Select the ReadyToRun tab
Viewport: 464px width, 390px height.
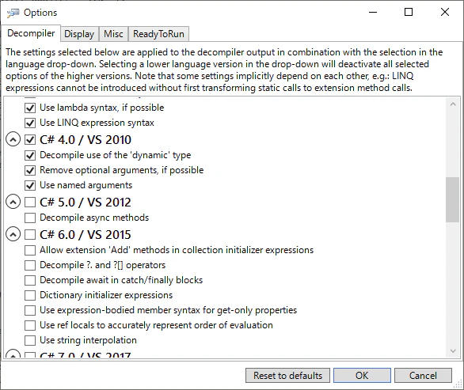[x=158, y=34]
